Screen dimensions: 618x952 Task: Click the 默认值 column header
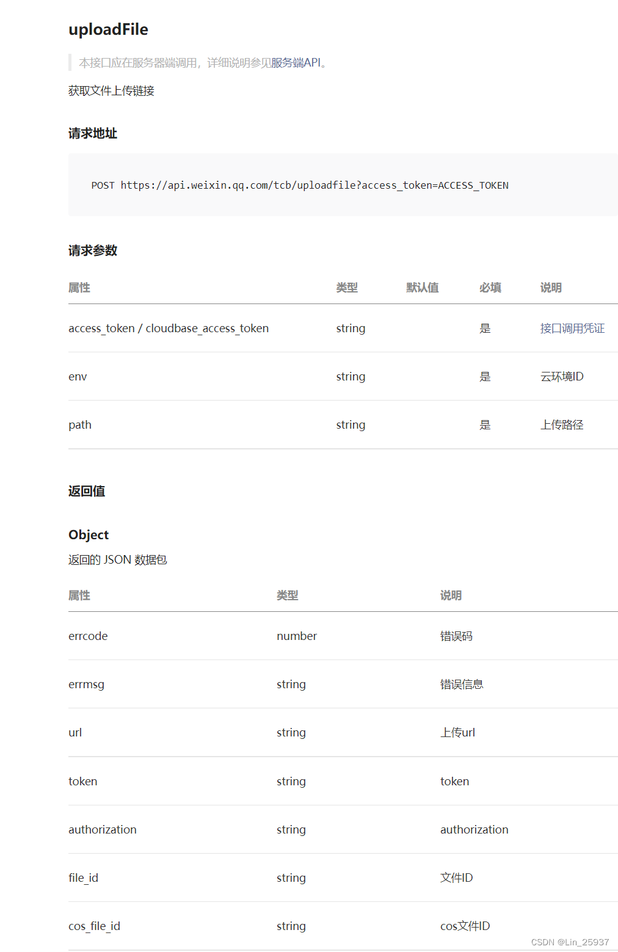[423, 288]
